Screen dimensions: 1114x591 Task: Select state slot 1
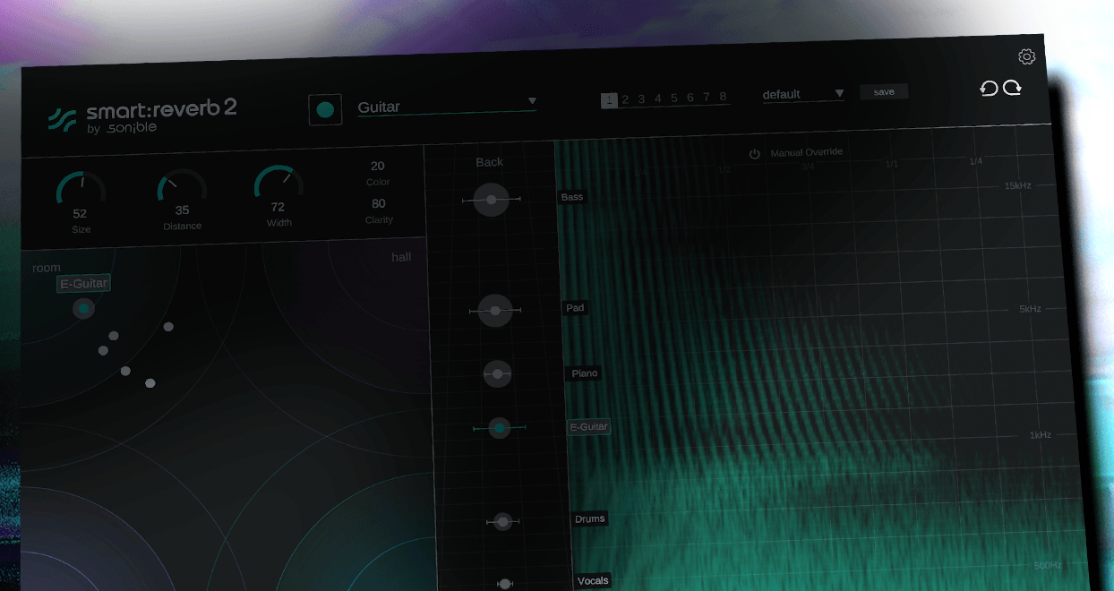[609, 100]
